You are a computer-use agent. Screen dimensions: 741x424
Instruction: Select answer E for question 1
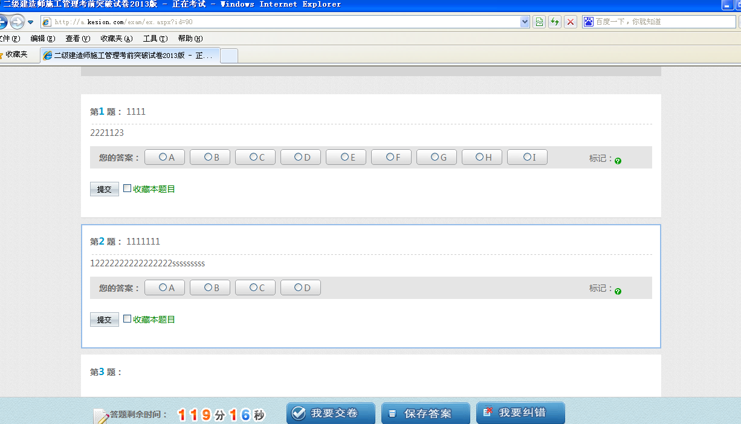[x=345, y=157]
